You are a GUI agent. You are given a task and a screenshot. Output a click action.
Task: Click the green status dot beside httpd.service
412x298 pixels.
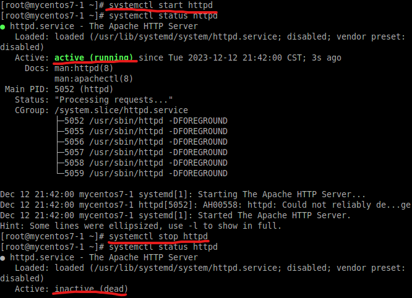tap(2, 27)
